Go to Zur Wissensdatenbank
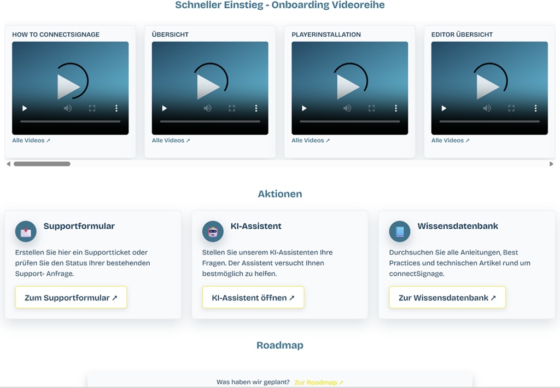 click(447, 298)
